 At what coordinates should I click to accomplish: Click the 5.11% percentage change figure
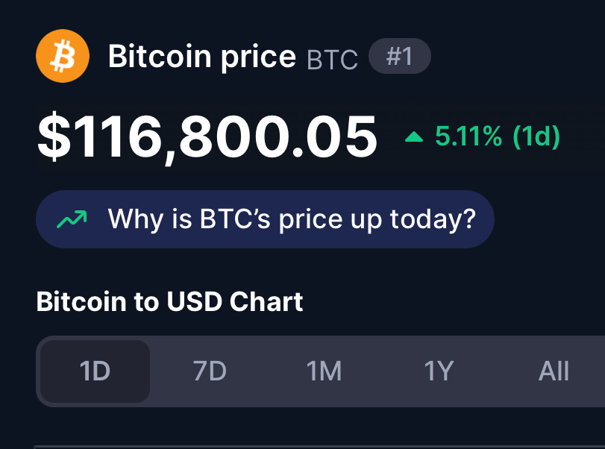[468, 136]
